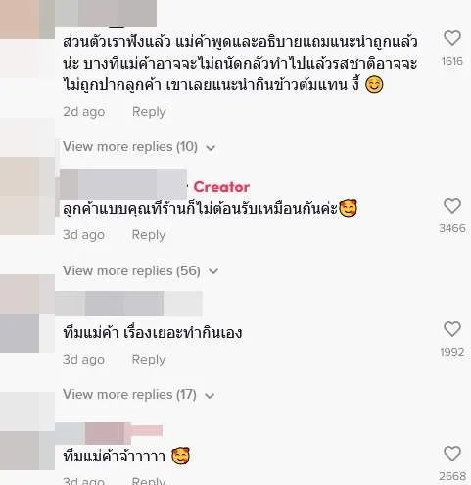Open the Creator's profile avatar
The height and width of the screenshot is (485, 471).
pos(27,196)
